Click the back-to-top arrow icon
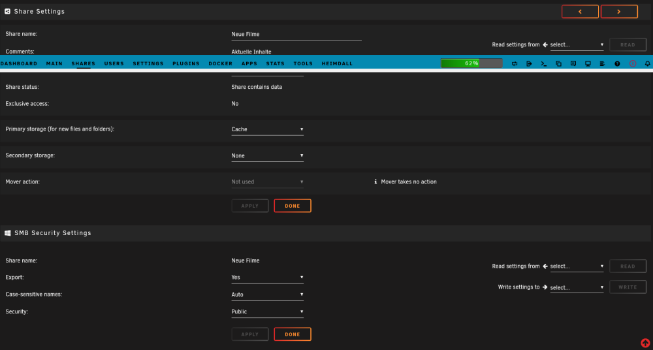653x350 pixels. (x=645, y=343)
